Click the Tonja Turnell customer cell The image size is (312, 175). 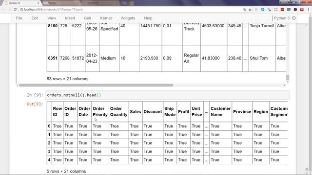[262, 26]
